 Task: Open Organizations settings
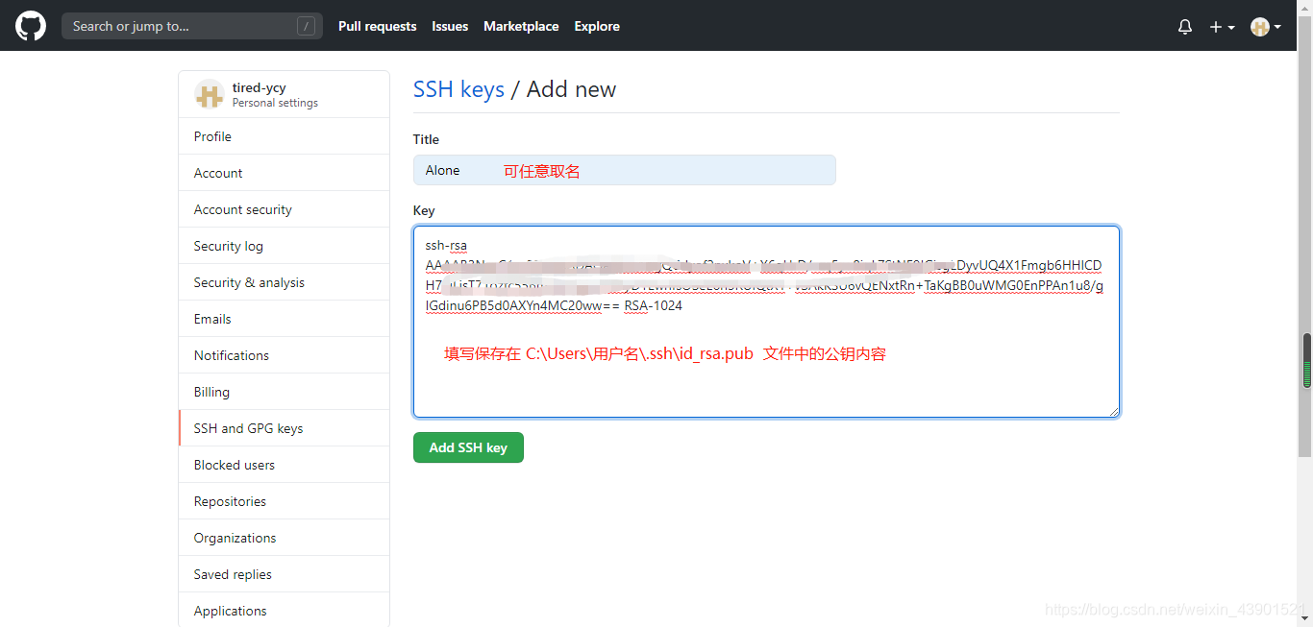coord(285,538)
